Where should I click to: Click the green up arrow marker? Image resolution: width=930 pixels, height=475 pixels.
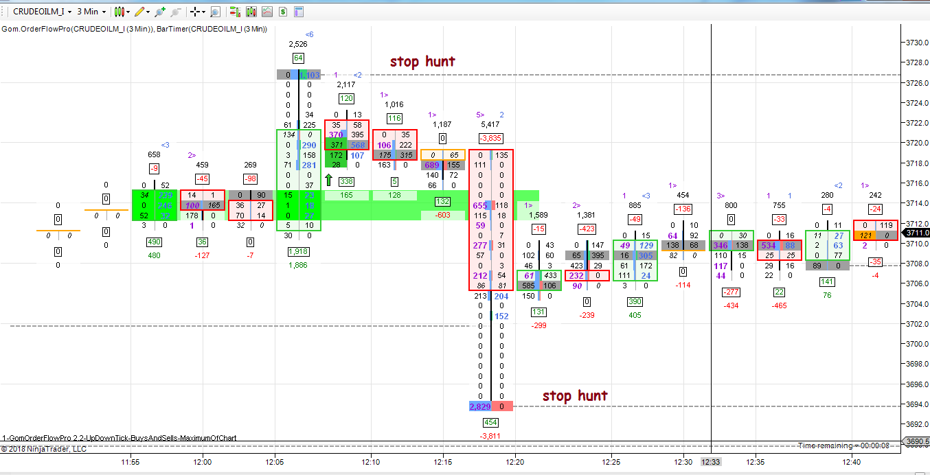click(328, 180)
